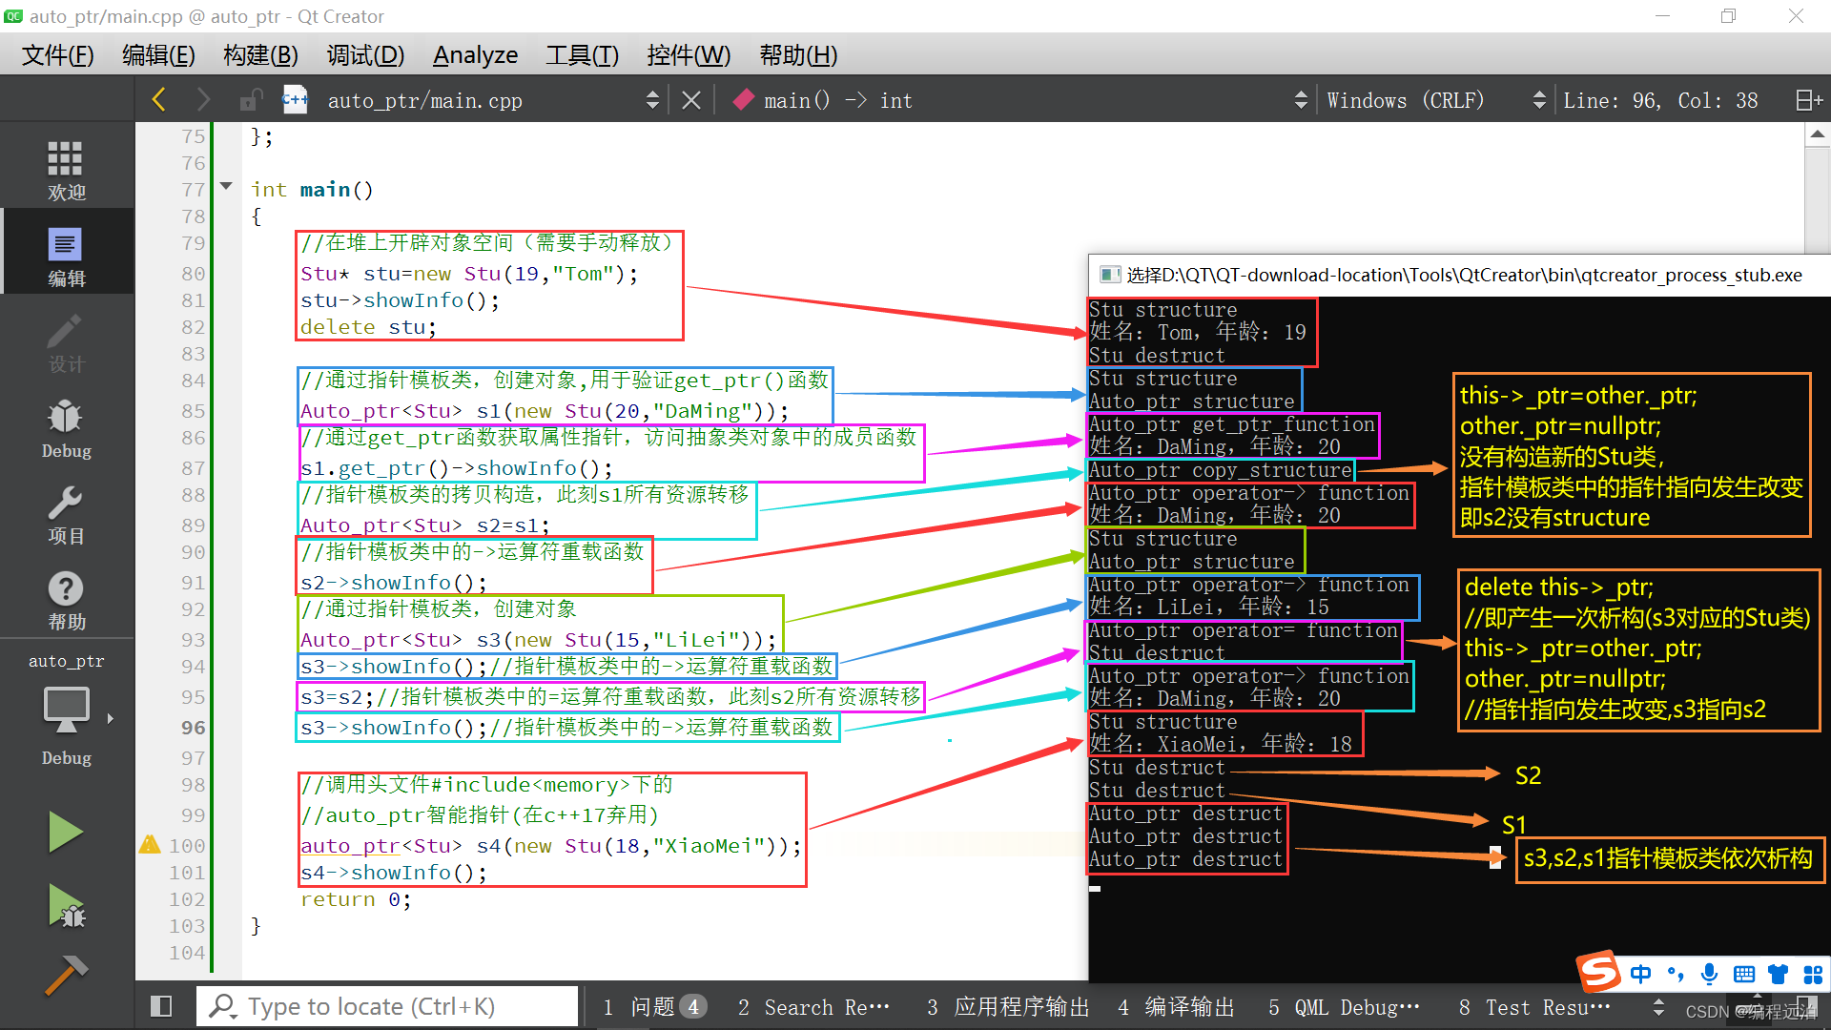The width and height of the screenshot is (1831, 1030).
Task: Toggle the left sidebar panel visibility
Action: (x=160, y=1005)
